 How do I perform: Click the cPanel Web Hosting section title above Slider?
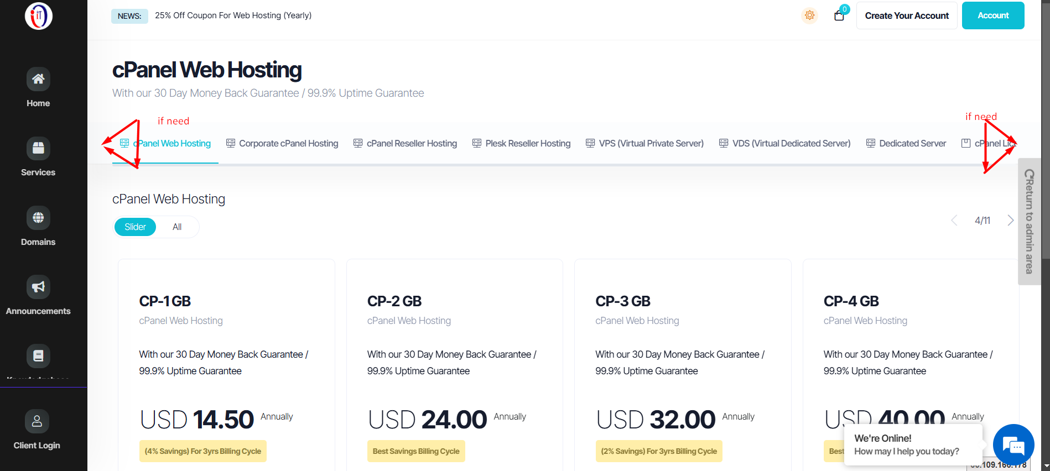pos(169,199)
